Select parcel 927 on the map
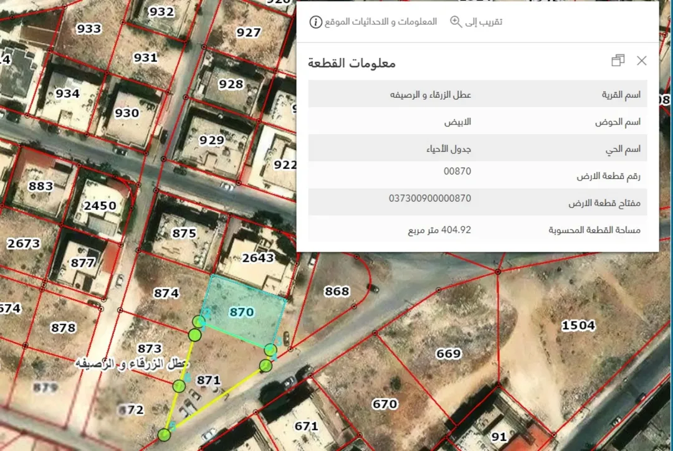 coord(249,32)
